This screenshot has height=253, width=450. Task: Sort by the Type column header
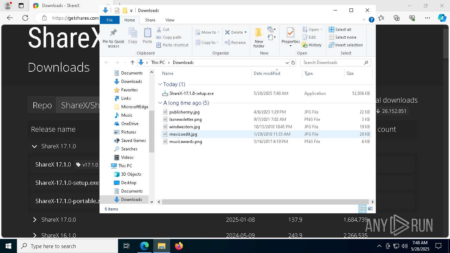click(323, 73)
